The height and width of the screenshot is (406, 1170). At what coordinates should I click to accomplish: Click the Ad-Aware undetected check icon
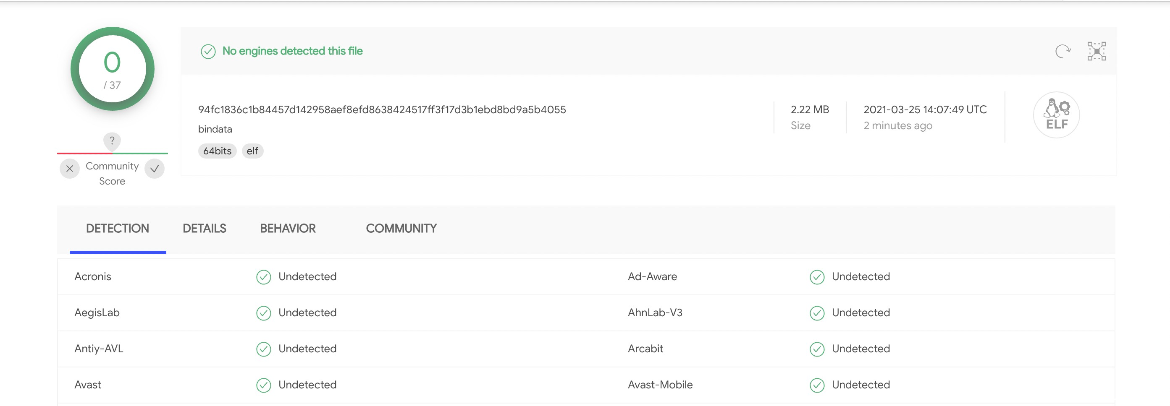pos(817,277)
